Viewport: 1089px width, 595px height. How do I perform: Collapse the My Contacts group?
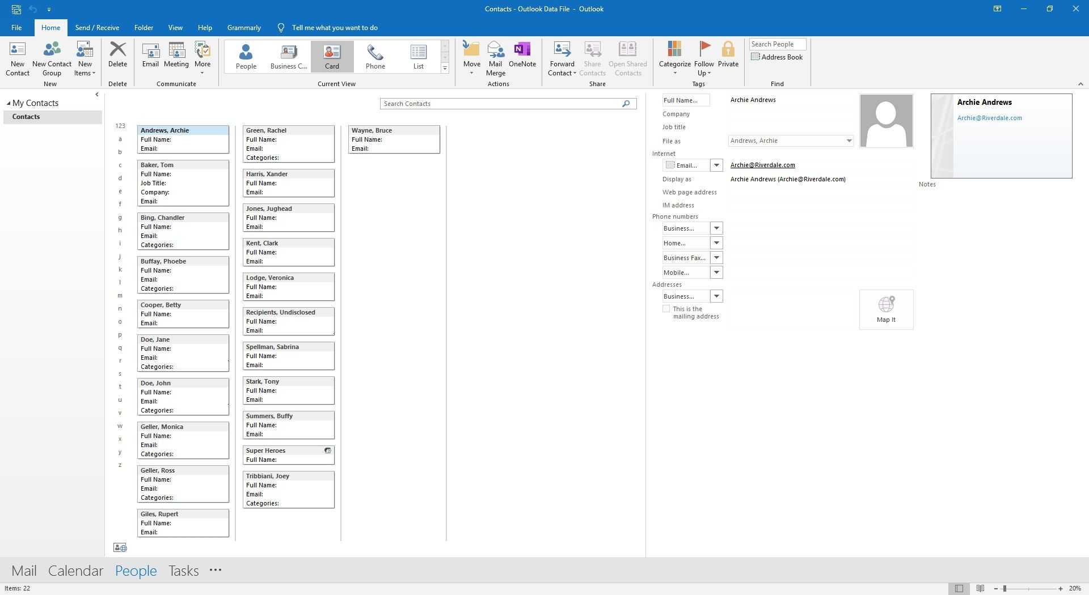click(x=9, y=103)
